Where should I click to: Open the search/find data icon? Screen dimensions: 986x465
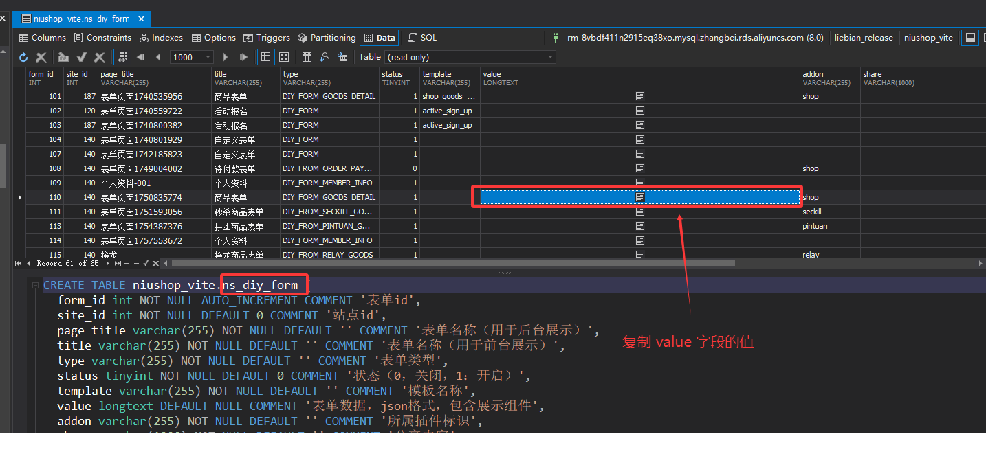pyautogui.click(x=324, y=57)
